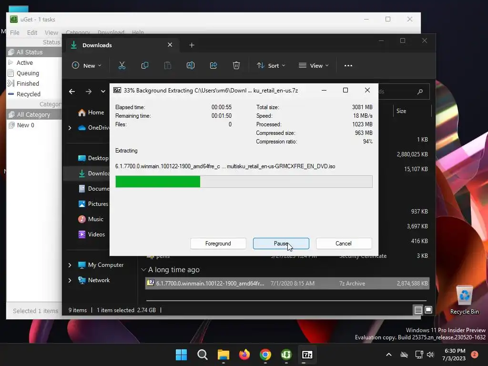488x366 pixels.
Task: Expand the OneDrive tree node
Action: pos(70,128)
